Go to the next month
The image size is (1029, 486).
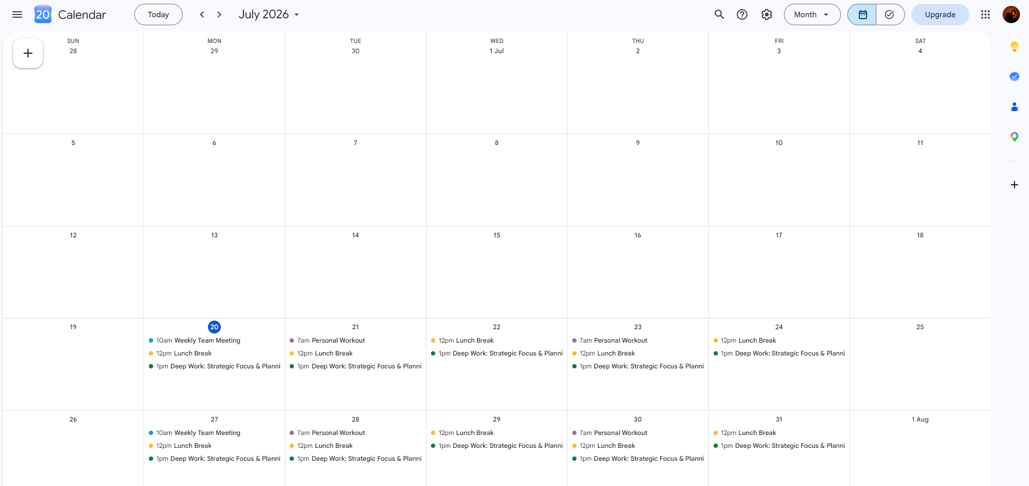(x=219, y=14)
